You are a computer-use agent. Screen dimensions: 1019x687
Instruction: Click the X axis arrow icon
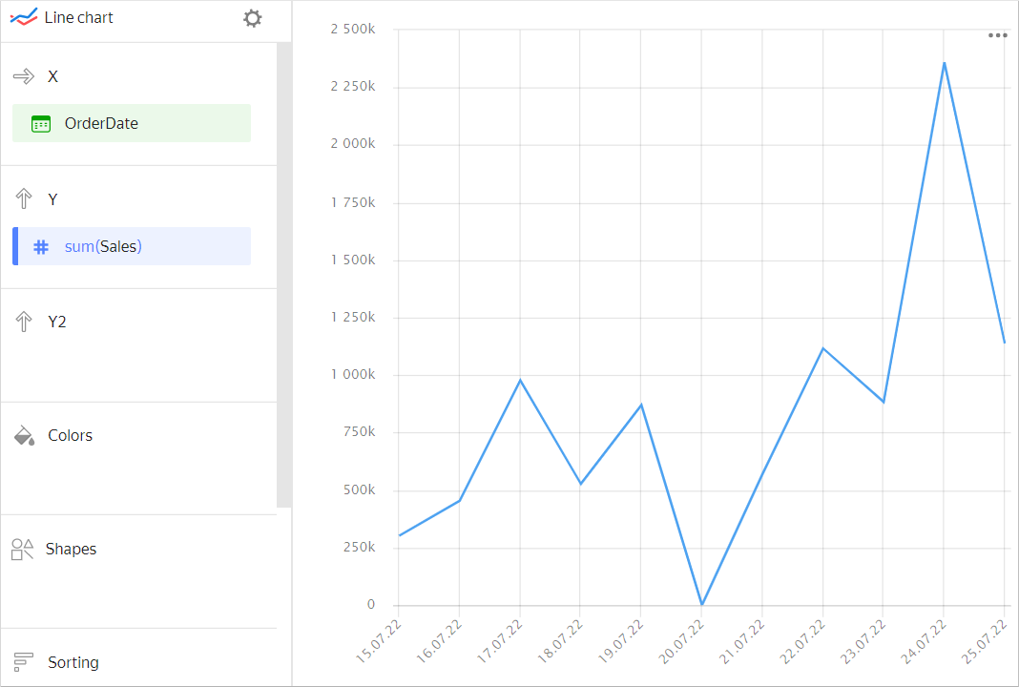(x=24, y=76)
